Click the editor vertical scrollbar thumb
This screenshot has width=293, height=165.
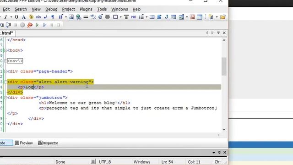pos(224,66)
